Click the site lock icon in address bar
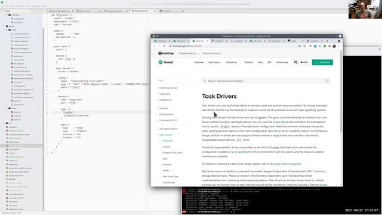 tap(170, 46)
